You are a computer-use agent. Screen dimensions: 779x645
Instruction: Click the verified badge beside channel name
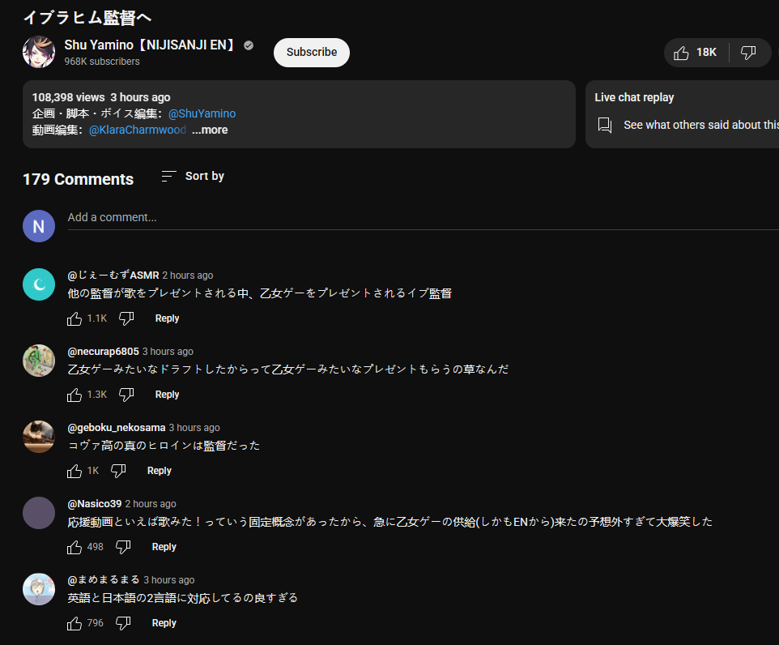point(249,45)
